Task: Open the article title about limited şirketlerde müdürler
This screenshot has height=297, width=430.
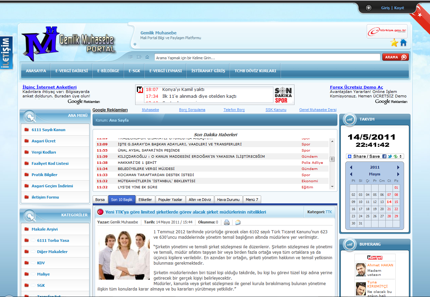Action: point(186,212)
